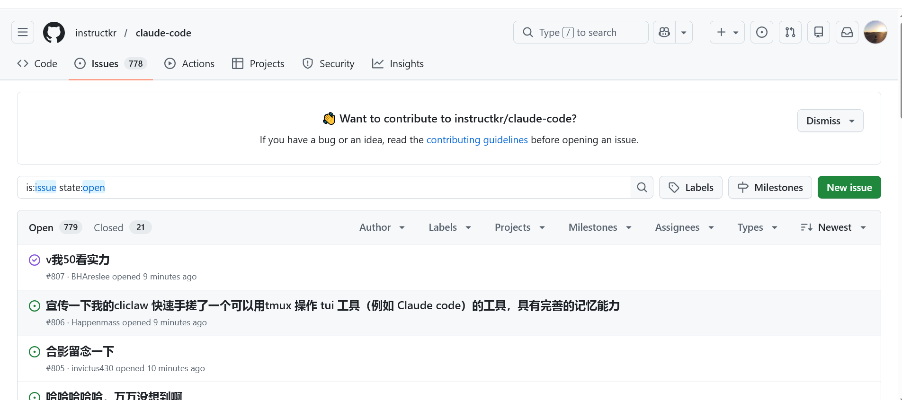Open the global issues icon in header

pos(762,32)
